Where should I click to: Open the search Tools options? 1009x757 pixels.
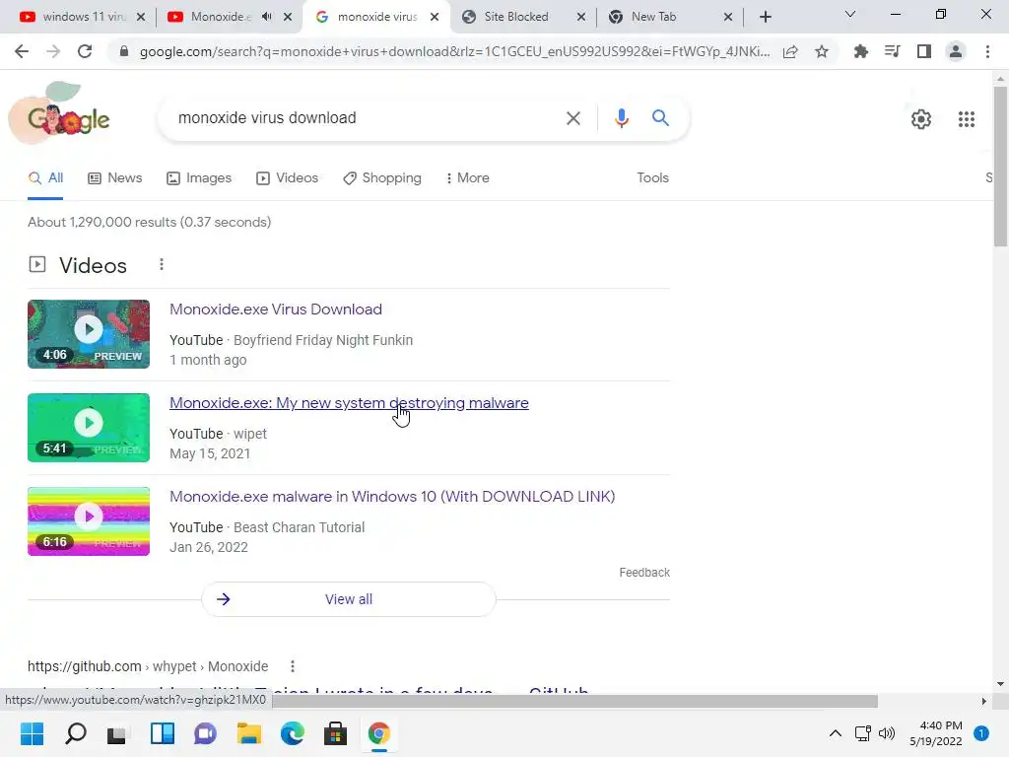652,177
